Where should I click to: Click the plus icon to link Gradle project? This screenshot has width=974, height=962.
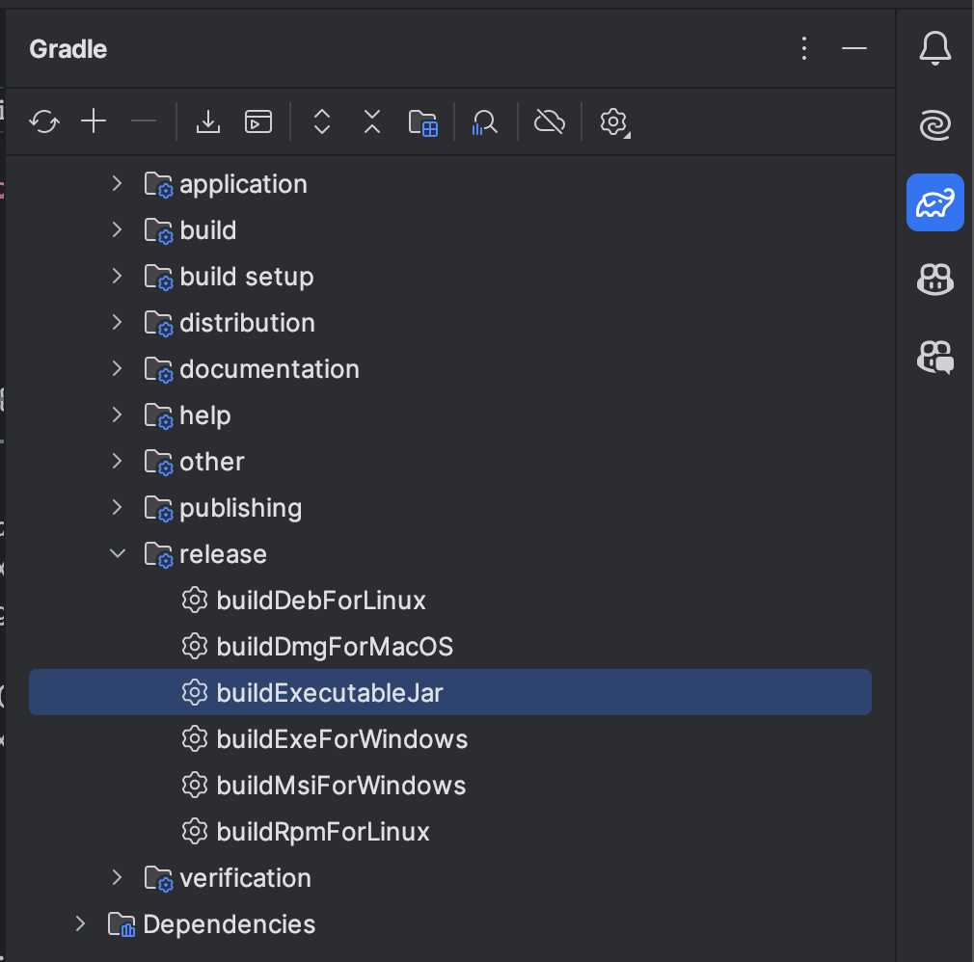coord(94,121)
